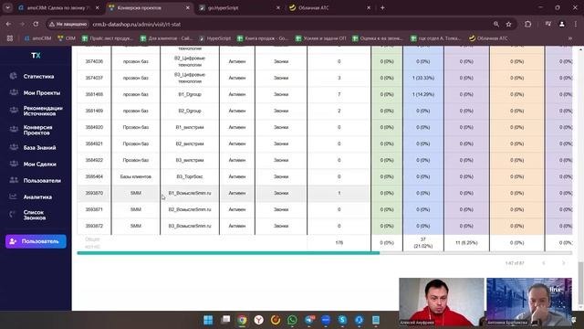Click the horizontal table scrollbar
584x329 pixels.
[x=228, y=253]
